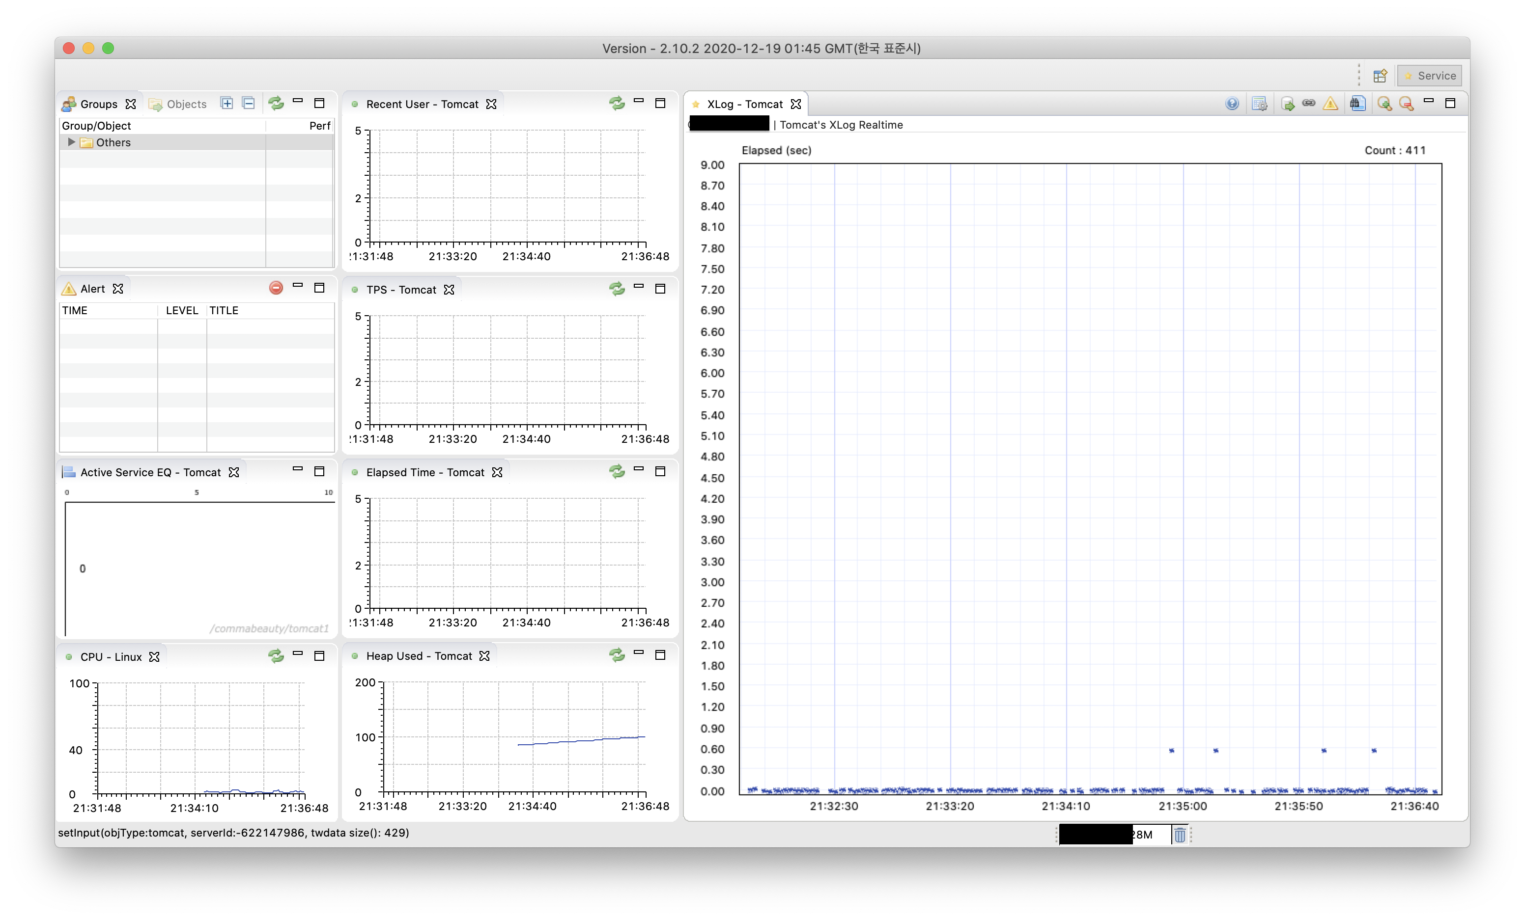Image resolution: width=1525 pixels, height=920 pixels.
Task: Click the heap memory trash can icon
Action: [x=1180, y=835]
